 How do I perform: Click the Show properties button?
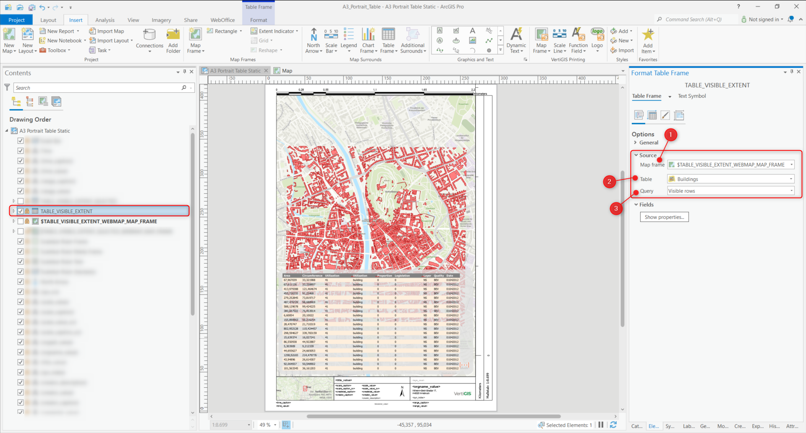[664, 217]
